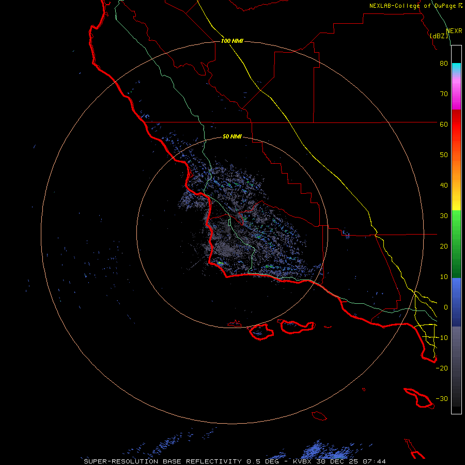Click the green segment of the color bar

(456, 244)
